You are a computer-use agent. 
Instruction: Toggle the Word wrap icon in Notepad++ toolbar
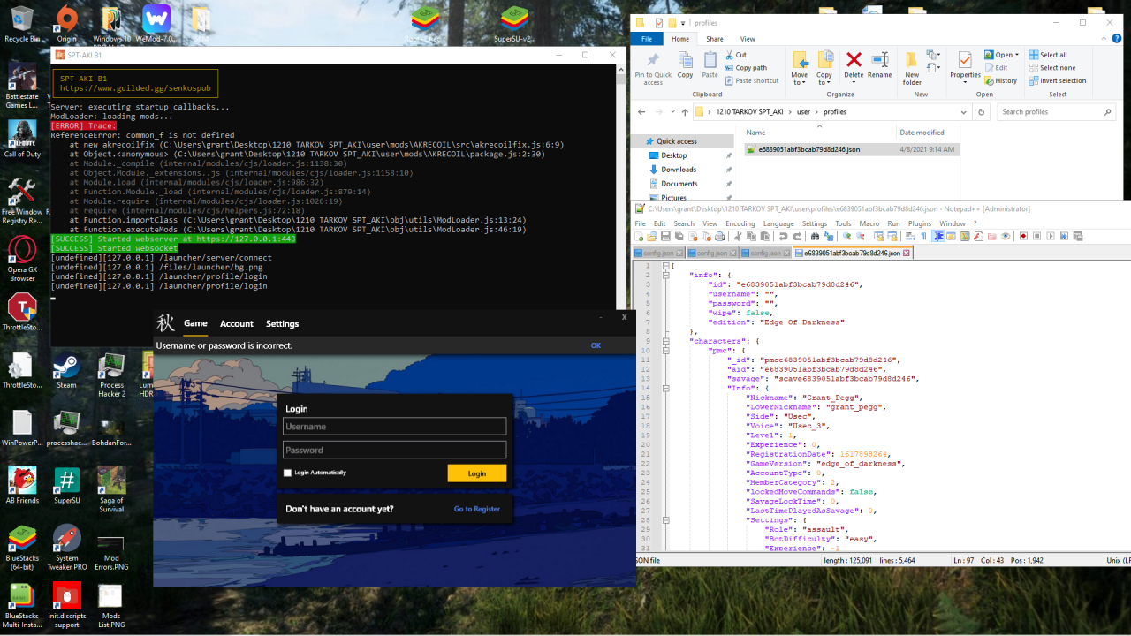coord(910,236)
